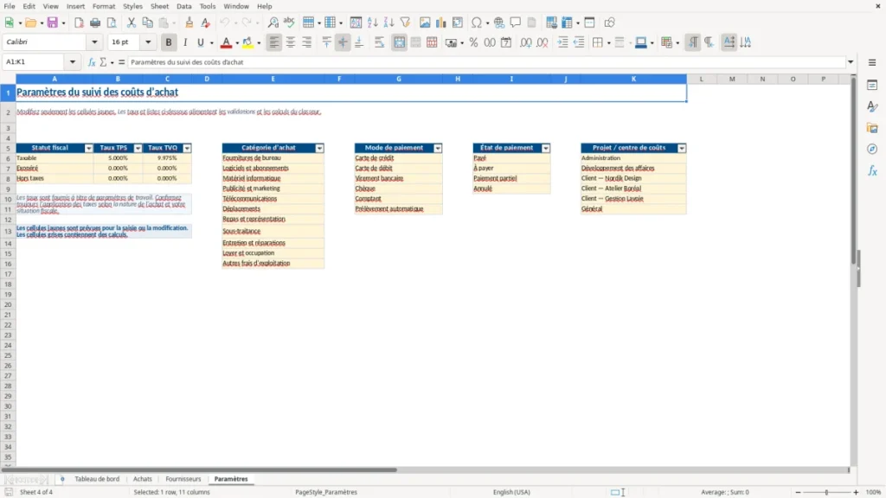Print the spreadsheet using the printer icon
The image size is (886, 498).
point(95,22)
